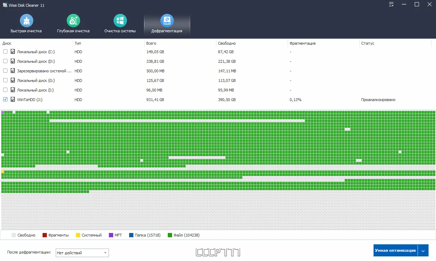Click the 87,42 GB free space value
The image size is (436, 261).
click(226, 52)
